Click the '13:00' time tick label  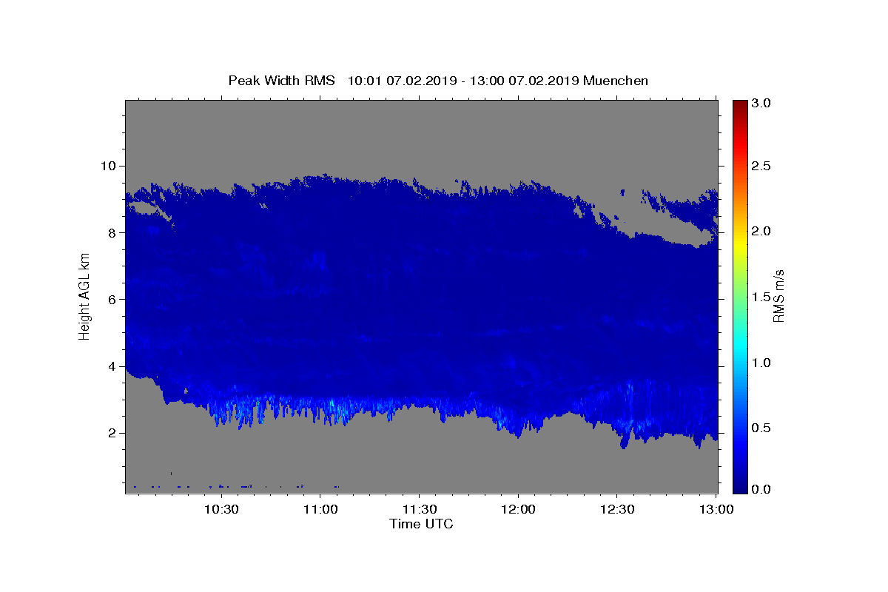point(716,510)
